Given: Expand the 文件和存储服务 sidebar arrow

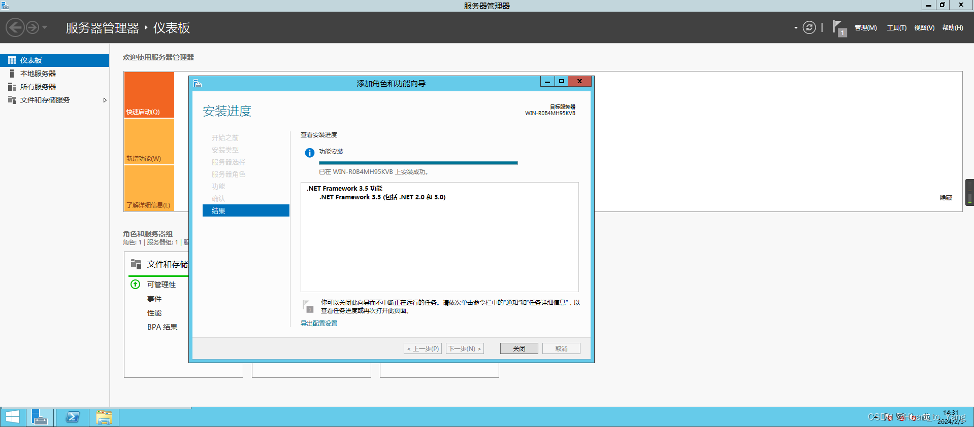Looking at the screenshot, I should point(105,100).
